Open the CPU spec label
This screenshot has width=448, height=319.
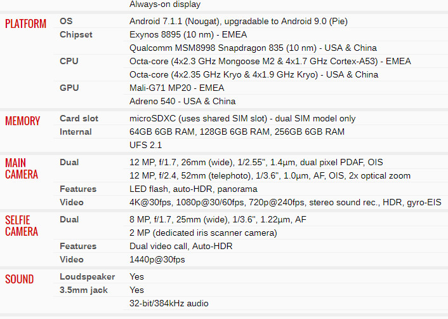69,61
